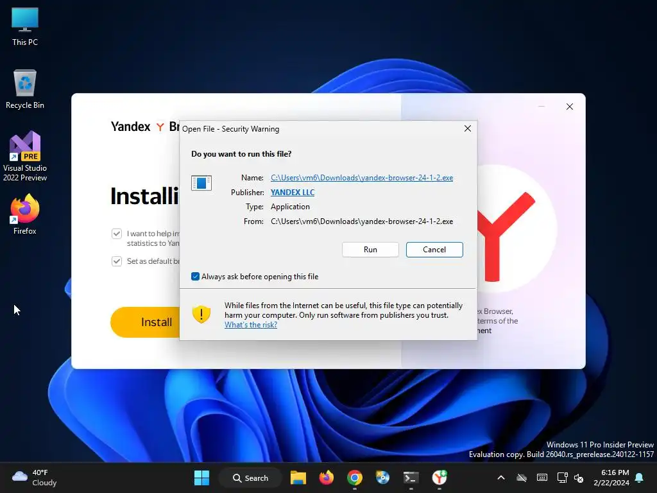Image resolution: width=657 pixels, height=493 pixels.
Task: Open the What's the risk? link
Action: tap(251, 325)
